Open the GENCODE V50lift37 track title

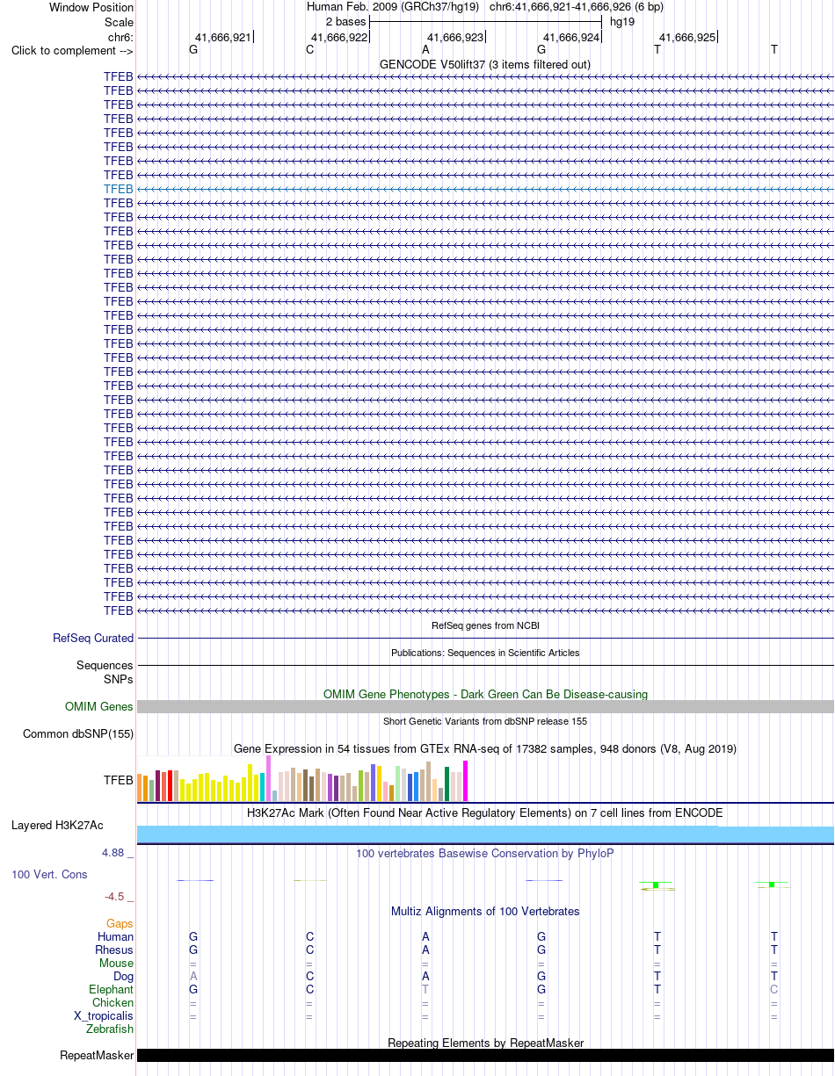coord(485,64)
